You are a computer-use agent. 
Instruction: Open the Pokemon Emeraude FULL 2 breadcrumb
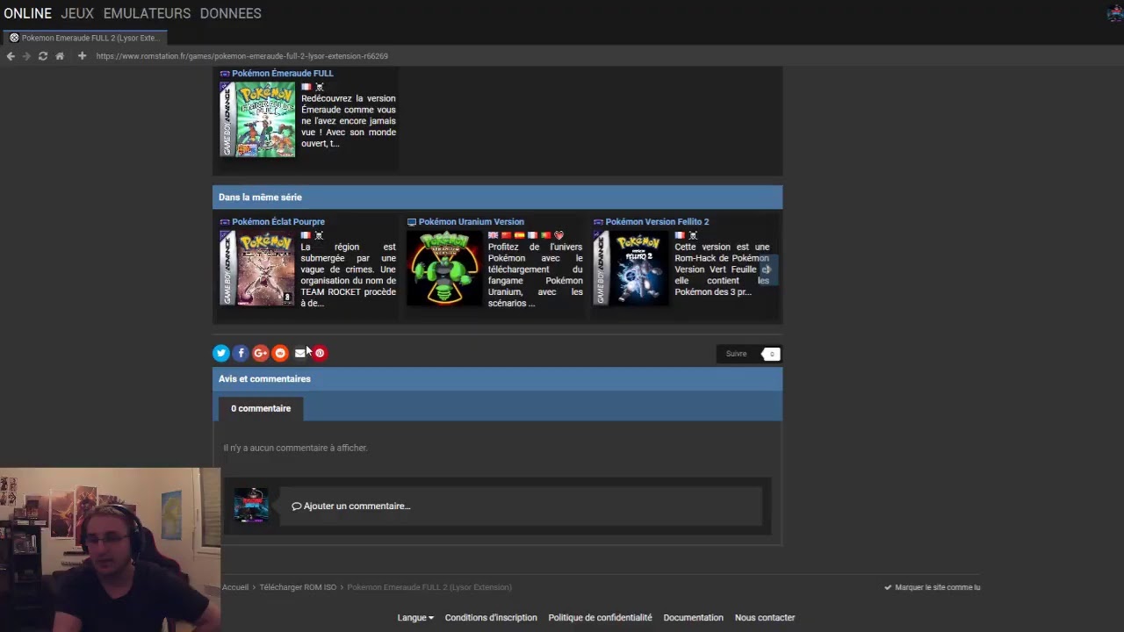pos(429,587)
